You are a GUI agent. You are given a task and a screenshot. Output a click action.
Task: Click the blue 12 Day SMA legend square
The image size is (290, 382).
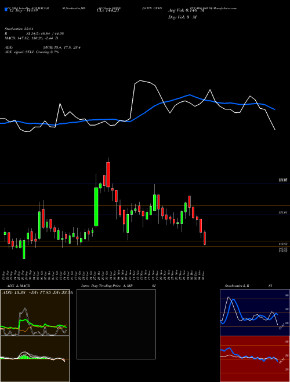tap(6, 10)
